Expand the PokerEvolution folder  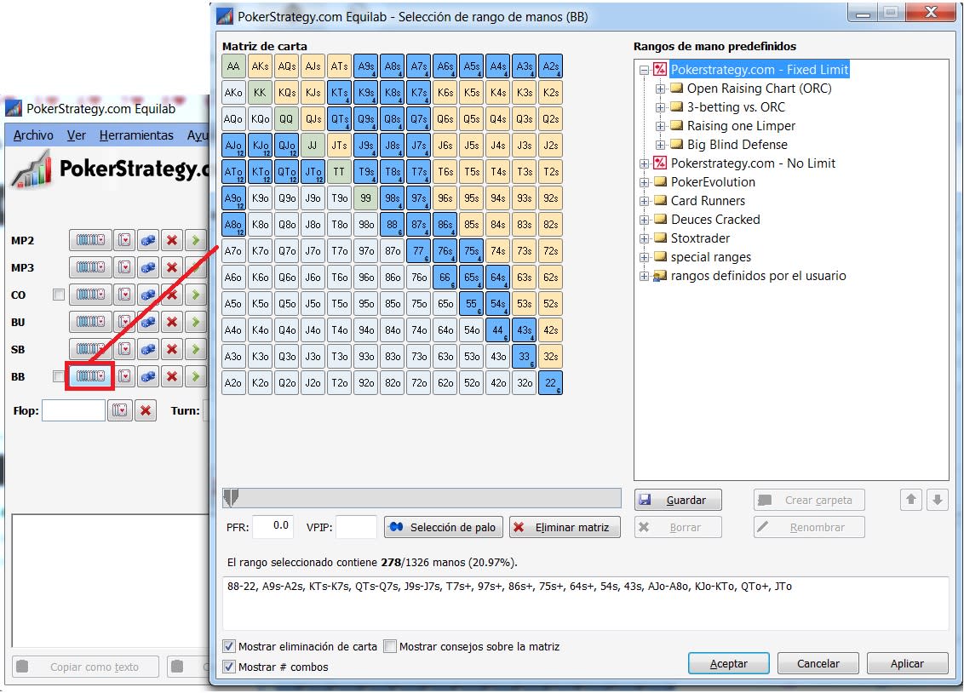tap(644, 182)
